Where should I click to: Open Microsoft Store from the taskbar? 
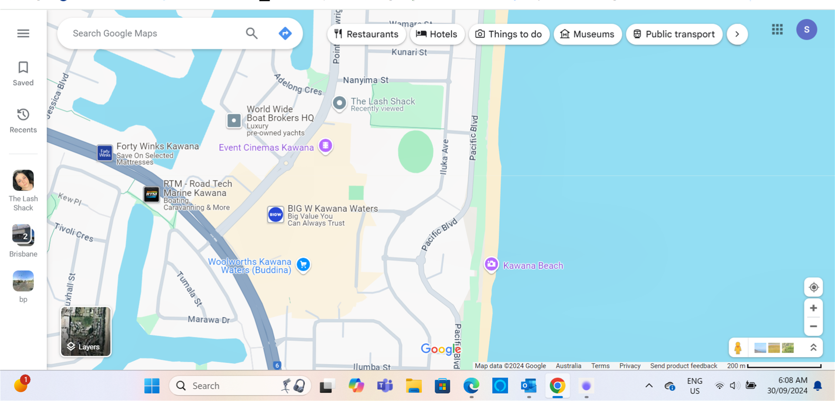pos(442,386)
